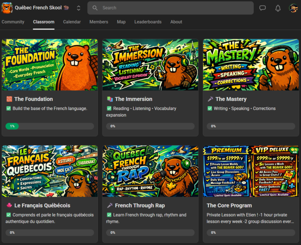Open the notifications bell
The image size is (301, 245).
278,8
